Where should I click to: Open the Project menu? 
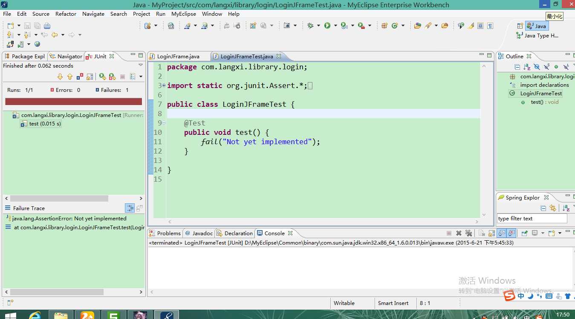[142, 14]
